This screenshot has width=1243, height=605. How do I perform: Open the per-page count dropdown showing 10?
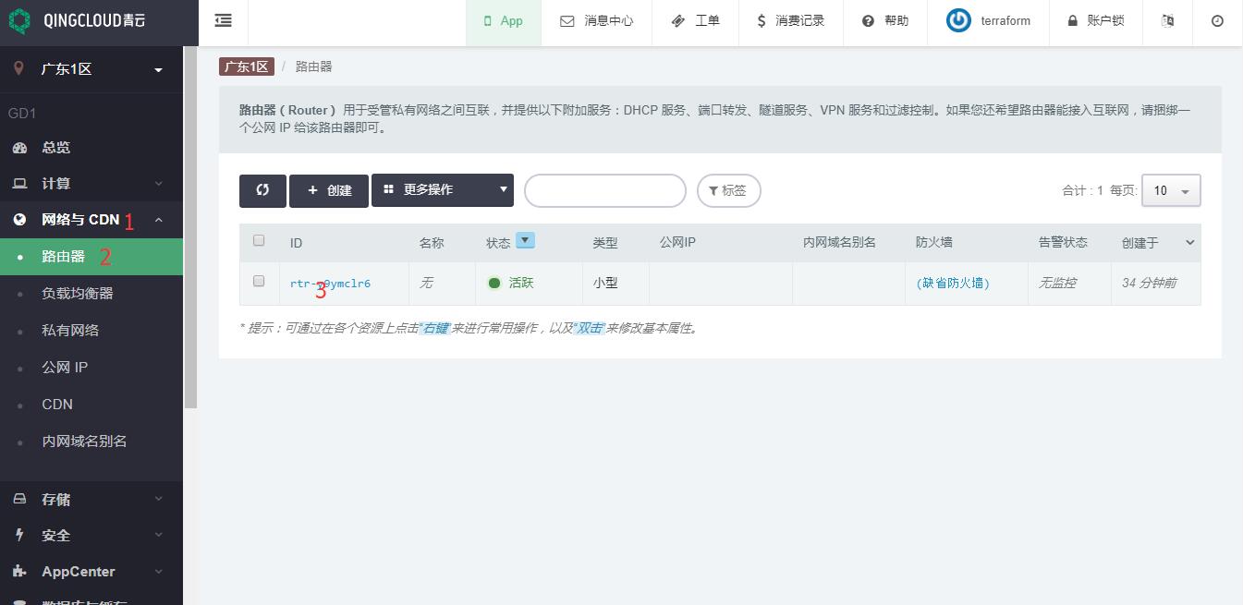[x=1171, y=190]
